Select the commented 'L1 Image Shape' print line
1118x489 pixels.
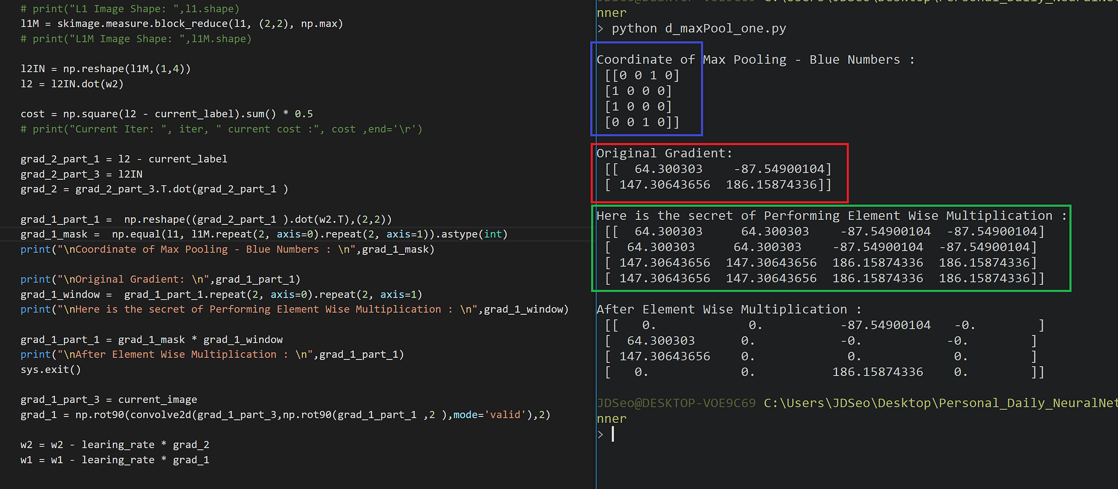point(130,9)
